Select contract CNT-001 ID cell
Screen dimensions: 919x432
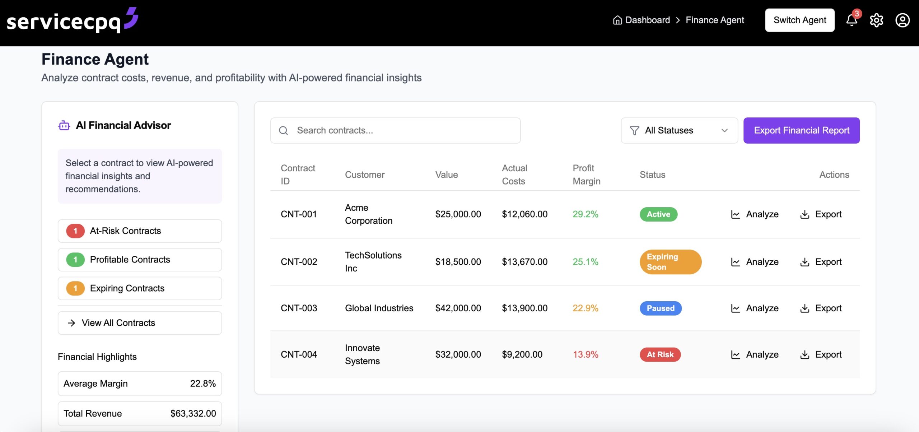[x=299, y=214]
